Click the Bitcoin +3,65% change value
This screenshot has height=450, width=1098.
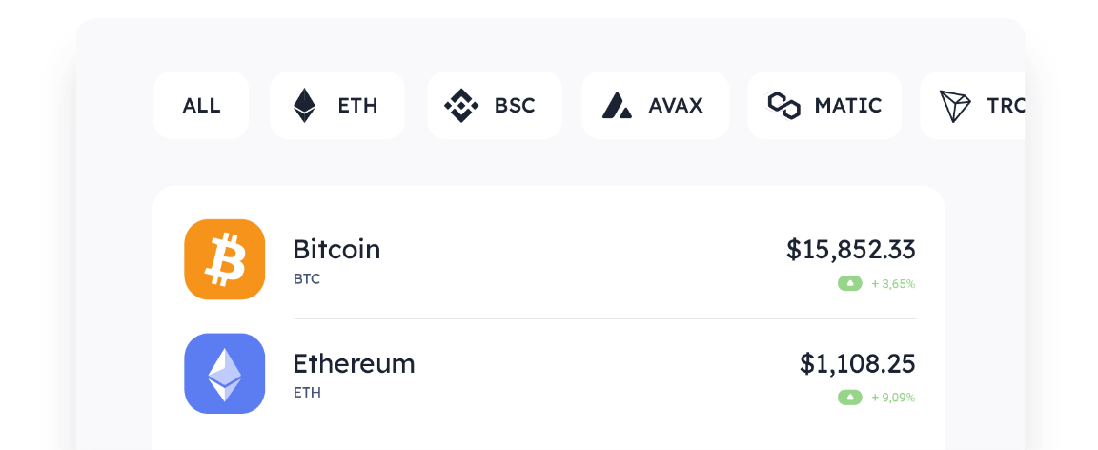(x=893, y=283)
